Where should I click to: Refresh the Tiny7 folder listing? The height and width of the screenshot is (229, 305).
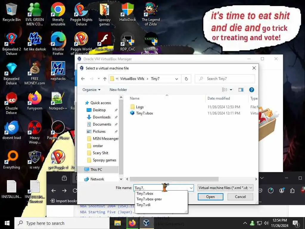click(186, 79)
